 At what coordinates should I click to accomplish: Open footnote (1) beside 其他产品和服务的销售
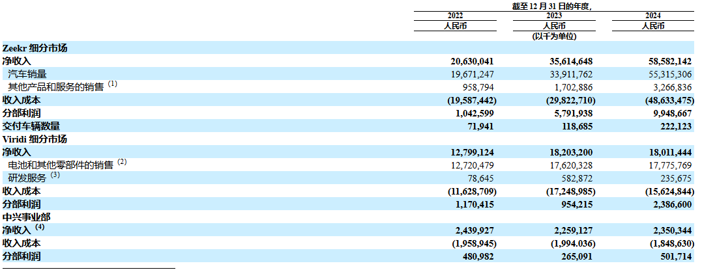pyautogui.click(x=112, y=85)
